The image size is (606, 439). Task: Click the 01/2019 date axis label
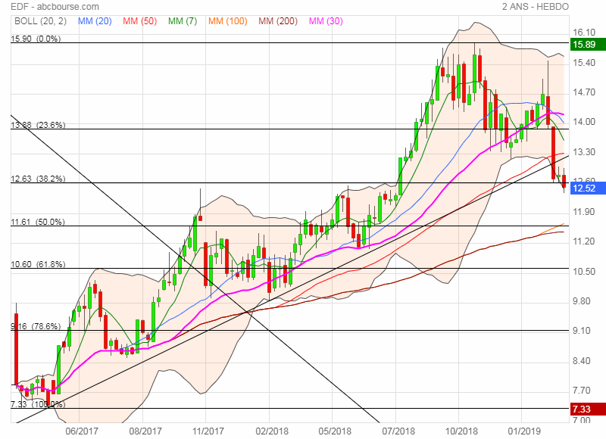(x=524, y=431)
